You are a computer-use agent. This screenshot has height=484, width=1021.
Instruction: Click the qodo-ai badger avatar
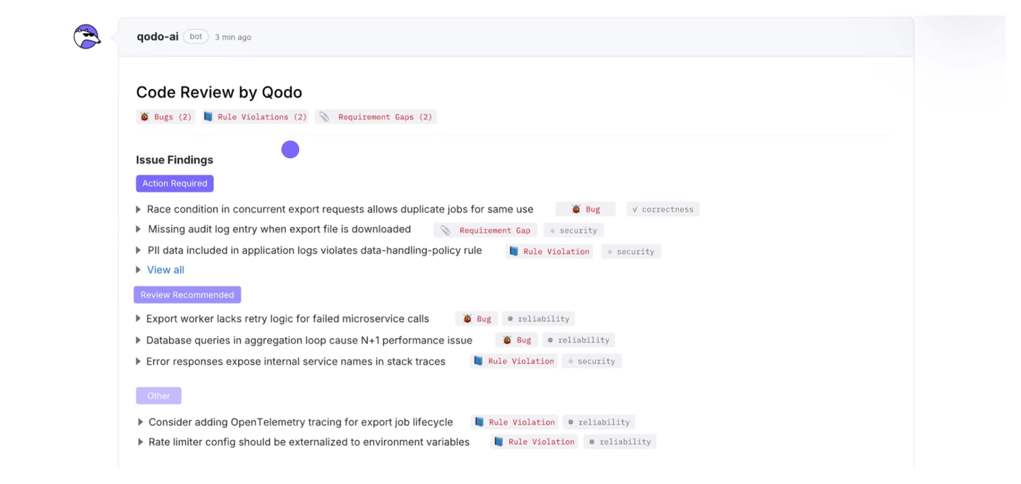pyautogui.click(x=87, y=37)
